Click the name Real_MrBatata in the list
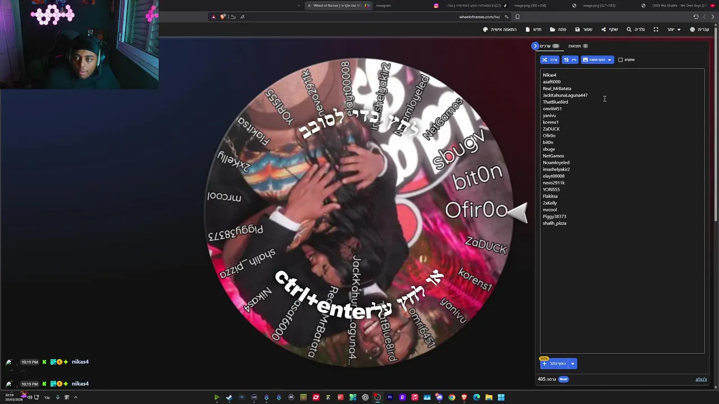 pyautogui.click(x=557, y=89)
